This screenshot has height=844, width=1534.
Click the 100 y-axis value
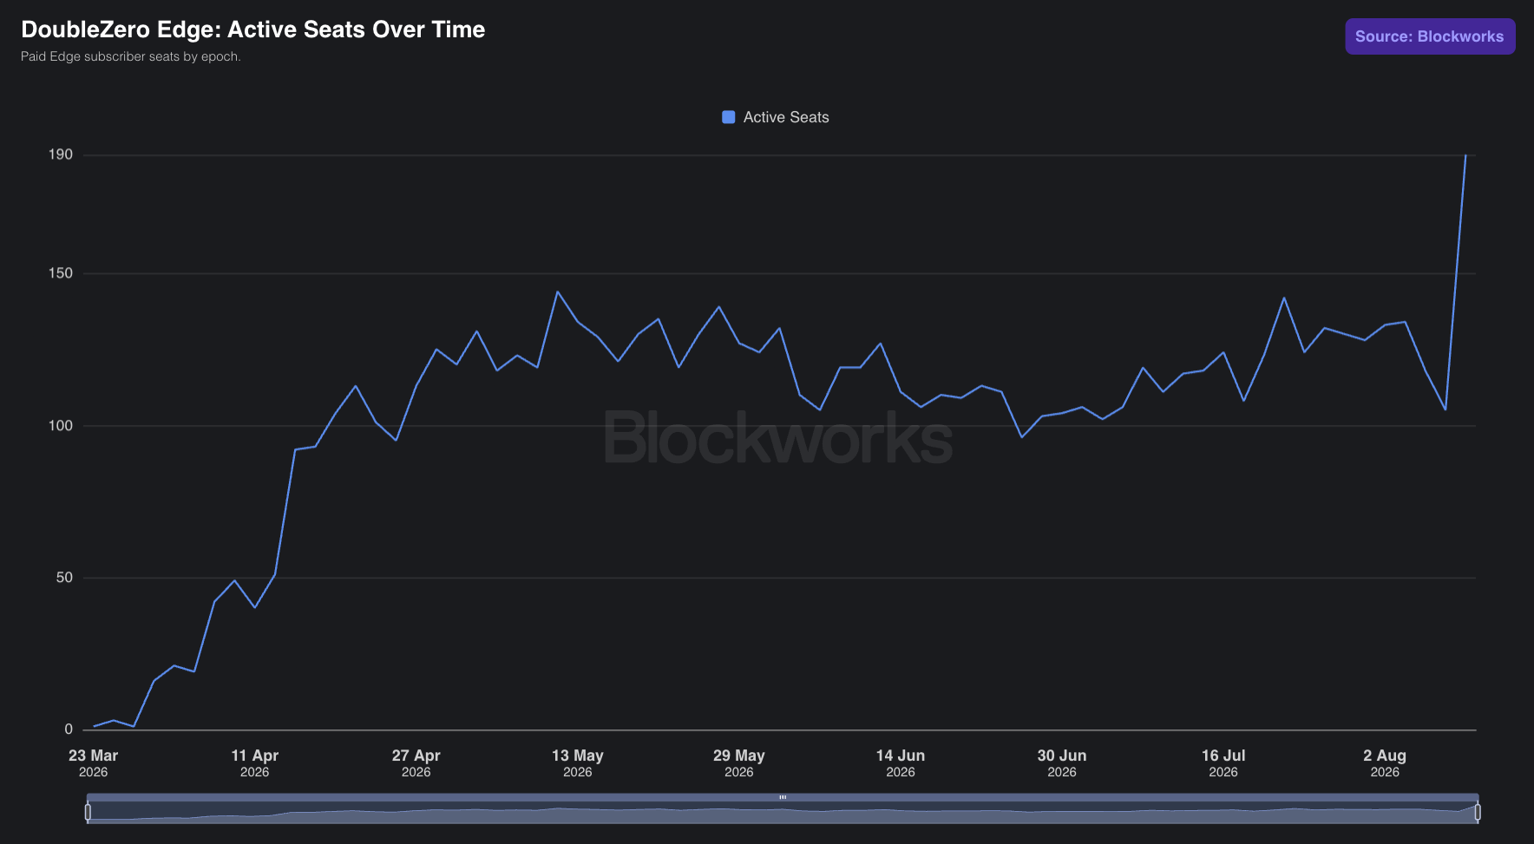tap(61, 426)
